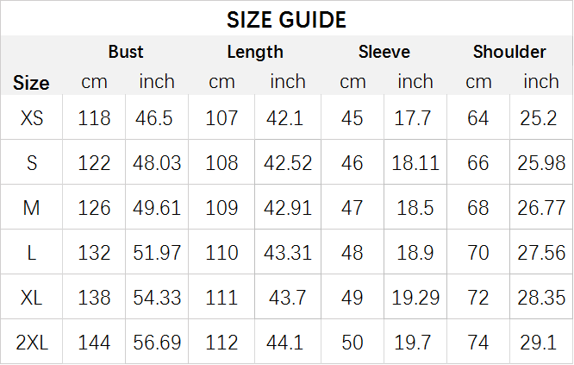Viewport: 574px width, 365px height.
Task: Select the 2XL size row label
Action: pos(32,343)
